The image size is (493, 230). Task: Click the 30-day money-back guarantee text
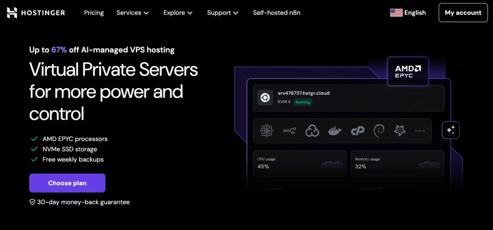pos(83,202)
